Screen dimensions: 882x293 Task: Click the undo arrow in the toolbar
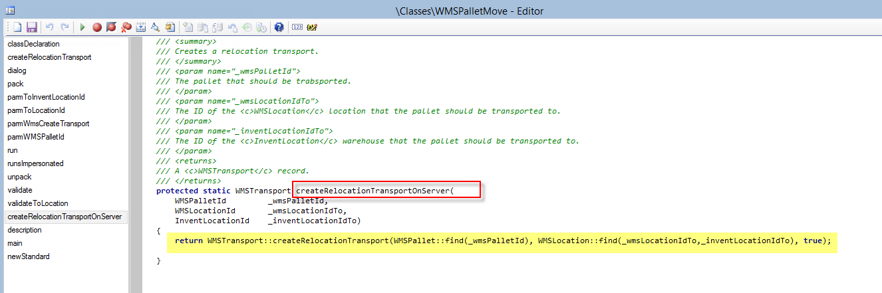click(50, 27)
